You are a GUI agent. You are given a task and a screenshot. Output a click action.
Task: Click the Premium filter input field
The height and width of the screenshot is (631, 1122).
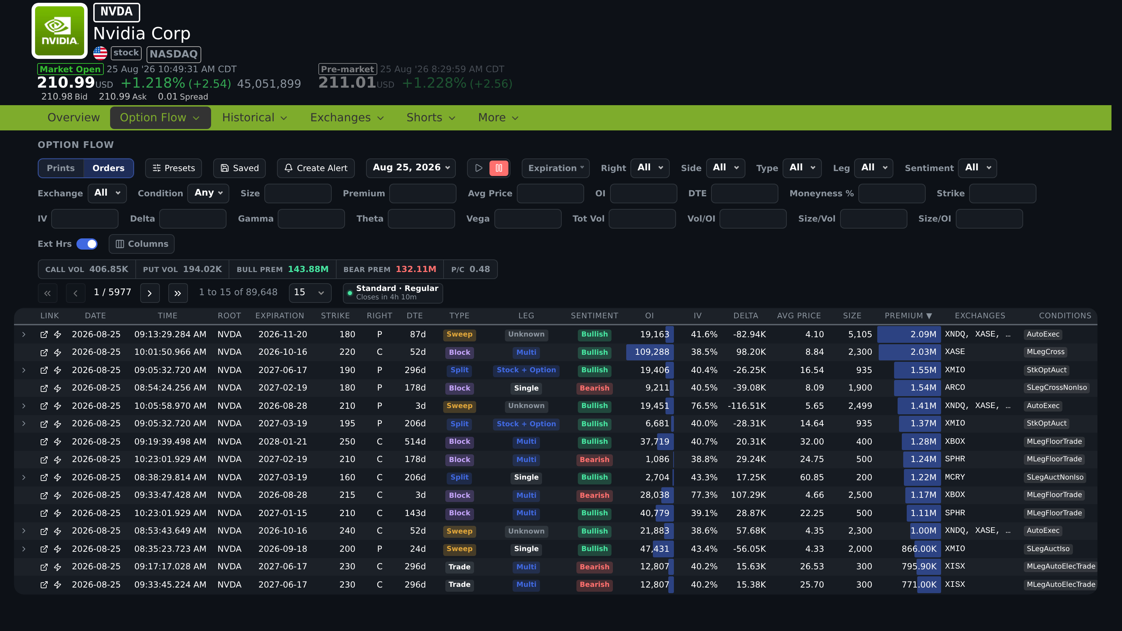(x=423, y=194)
